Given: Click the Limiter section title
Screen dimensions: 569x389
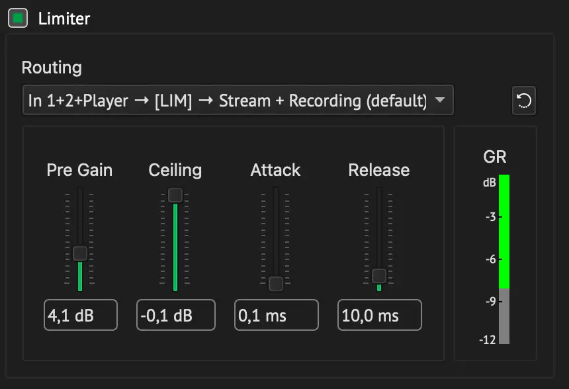Looking at the screenshot, I should tap(64, 19).
